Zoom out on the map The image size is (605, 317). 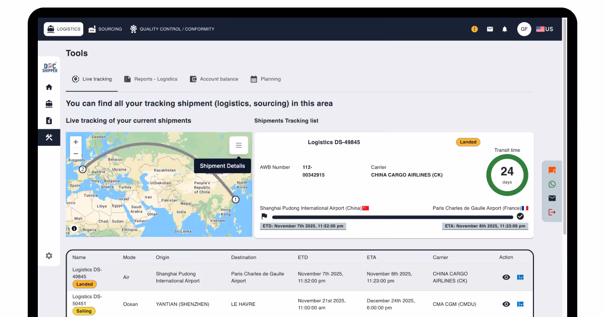76,154
